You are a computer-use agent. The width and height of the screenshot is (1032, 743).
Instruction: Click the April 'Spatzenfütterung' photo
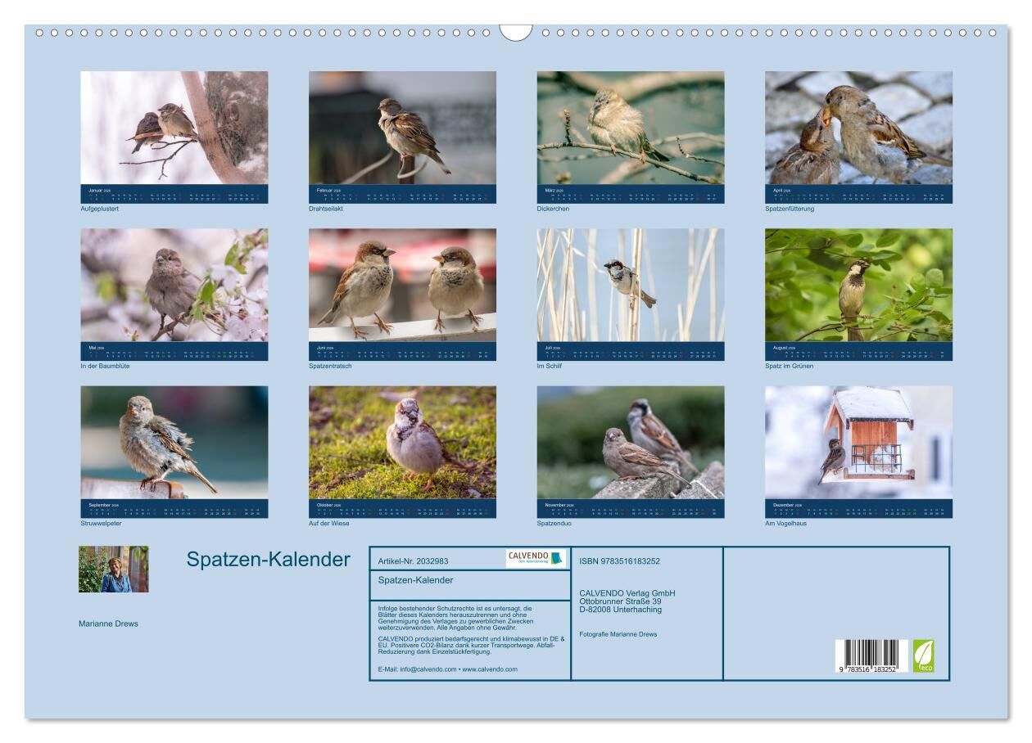click(858, 128)
